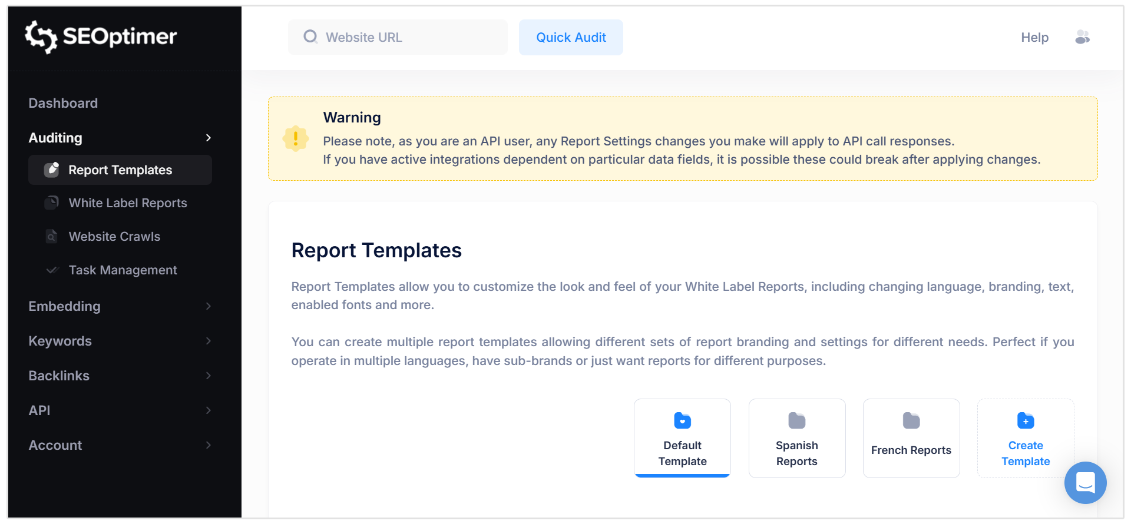Click the 'Please note, as you are an API user' line
1131x524 pixels.
639,141
